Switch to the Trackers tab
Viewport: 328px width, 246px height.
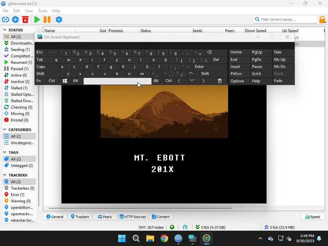point(80,217)
